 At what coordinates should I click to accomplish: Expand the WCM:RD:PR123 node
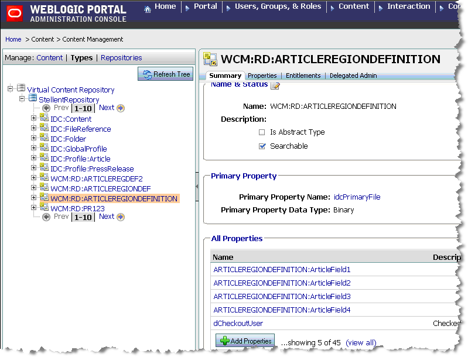click(34, 208)
